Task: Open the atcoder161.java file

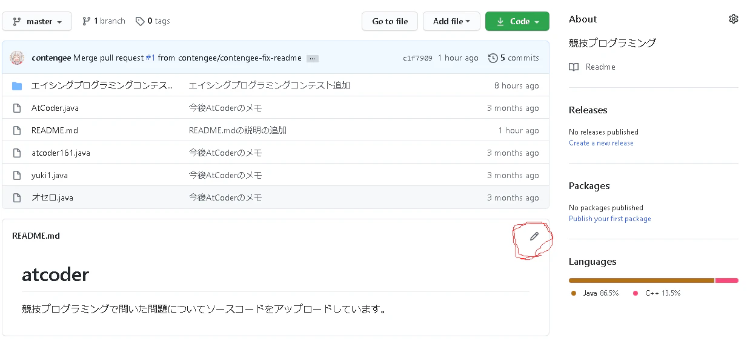Action: (61, 153)
